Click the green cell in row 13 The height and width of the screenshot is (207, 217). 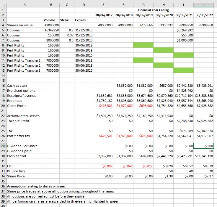[x=184, y=70]
